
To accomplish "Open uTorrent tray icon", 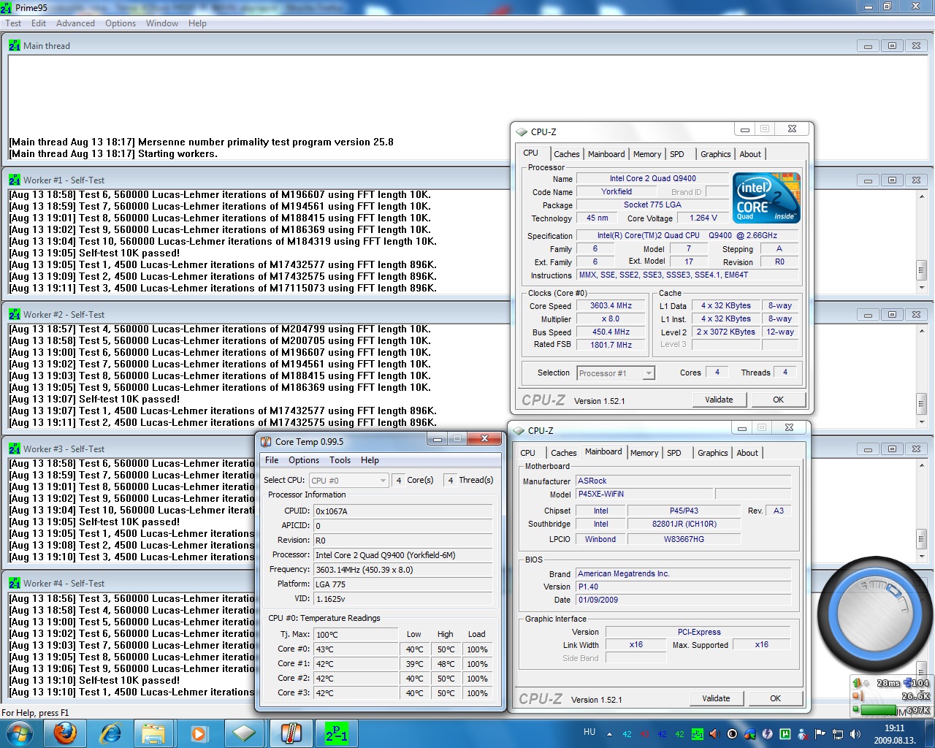I will (785, 734).
